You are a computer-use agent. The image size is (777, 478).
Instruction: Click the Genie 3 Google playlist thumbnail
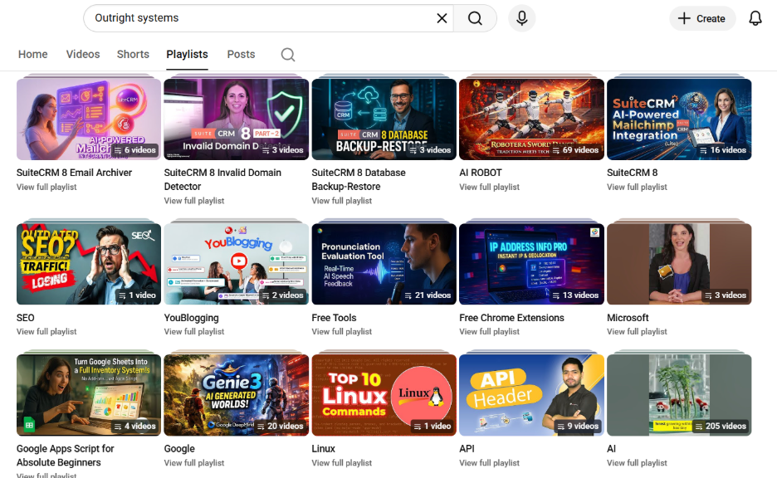click(236, 395)
